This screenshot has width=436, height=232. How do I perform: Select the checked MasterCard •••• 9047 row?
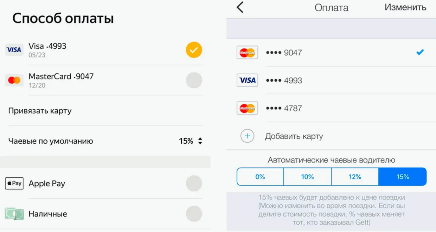tap(331, 53)
